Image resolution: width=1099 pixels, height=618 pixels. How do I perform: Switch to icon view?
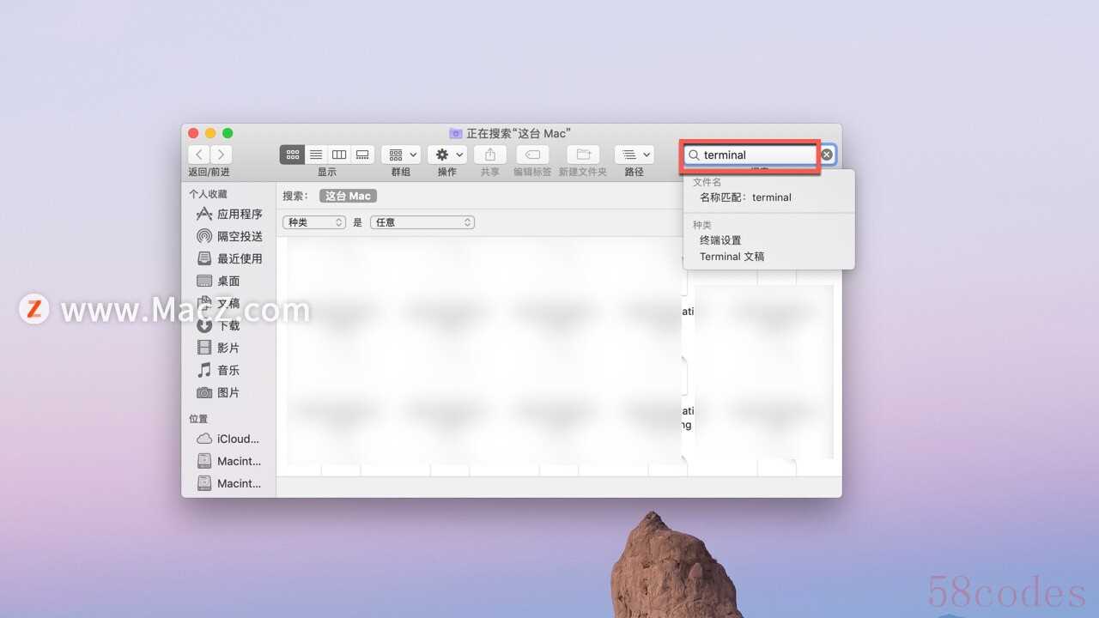pyautogui.click(x=293, y=154)
